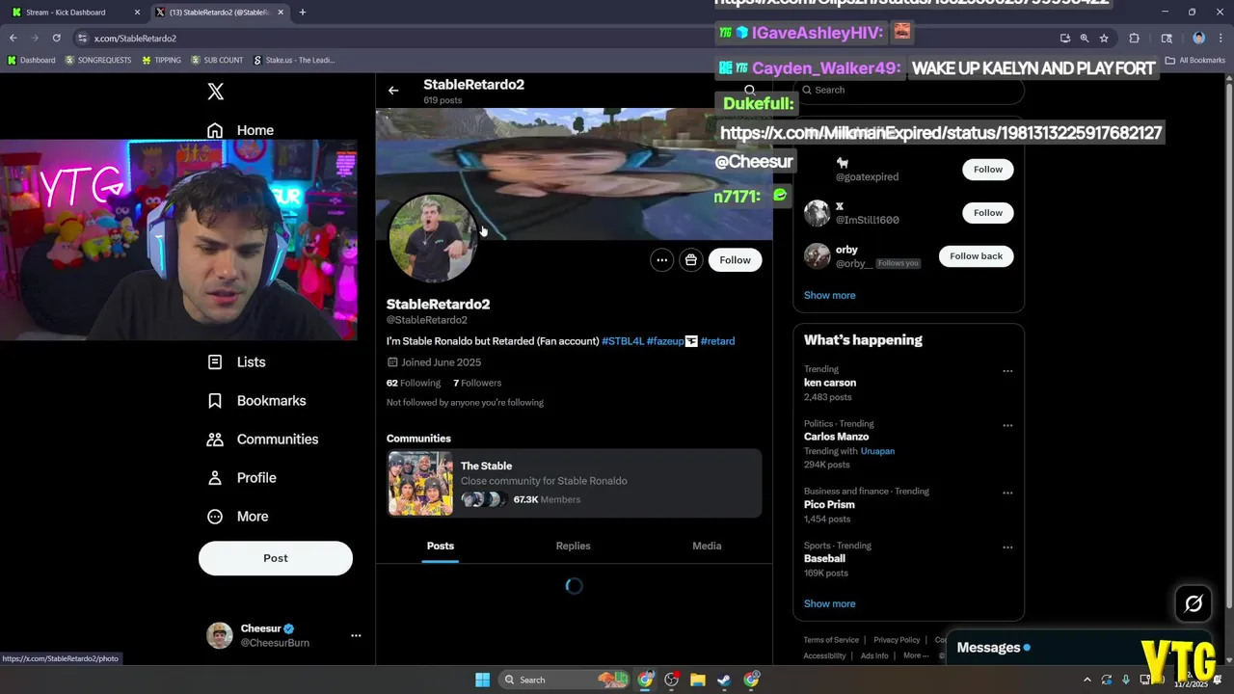Open more options for Carlos Manzo trend

click(1007, 425)
